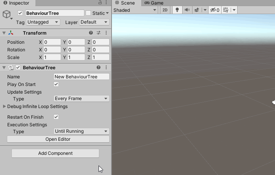Screen dimensions: 275x175
Task: Toggle the Static checkbox
Action: point(88,13)
